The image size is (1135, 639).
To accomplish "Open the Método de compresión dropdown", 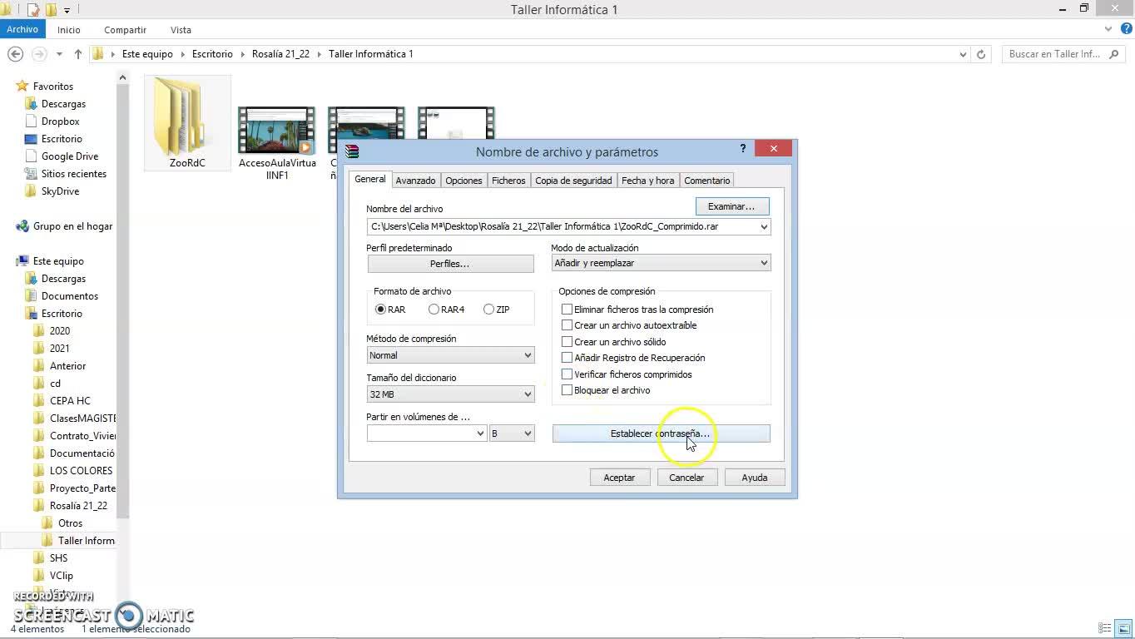I will (x=450, y=355).
